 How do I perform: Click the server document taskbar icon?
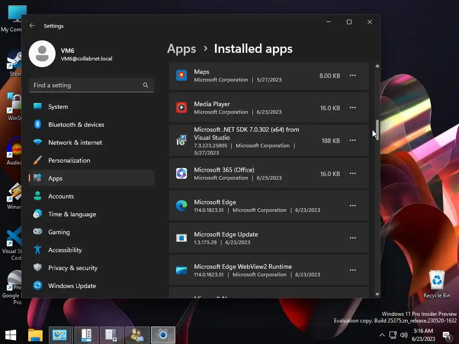86,335
